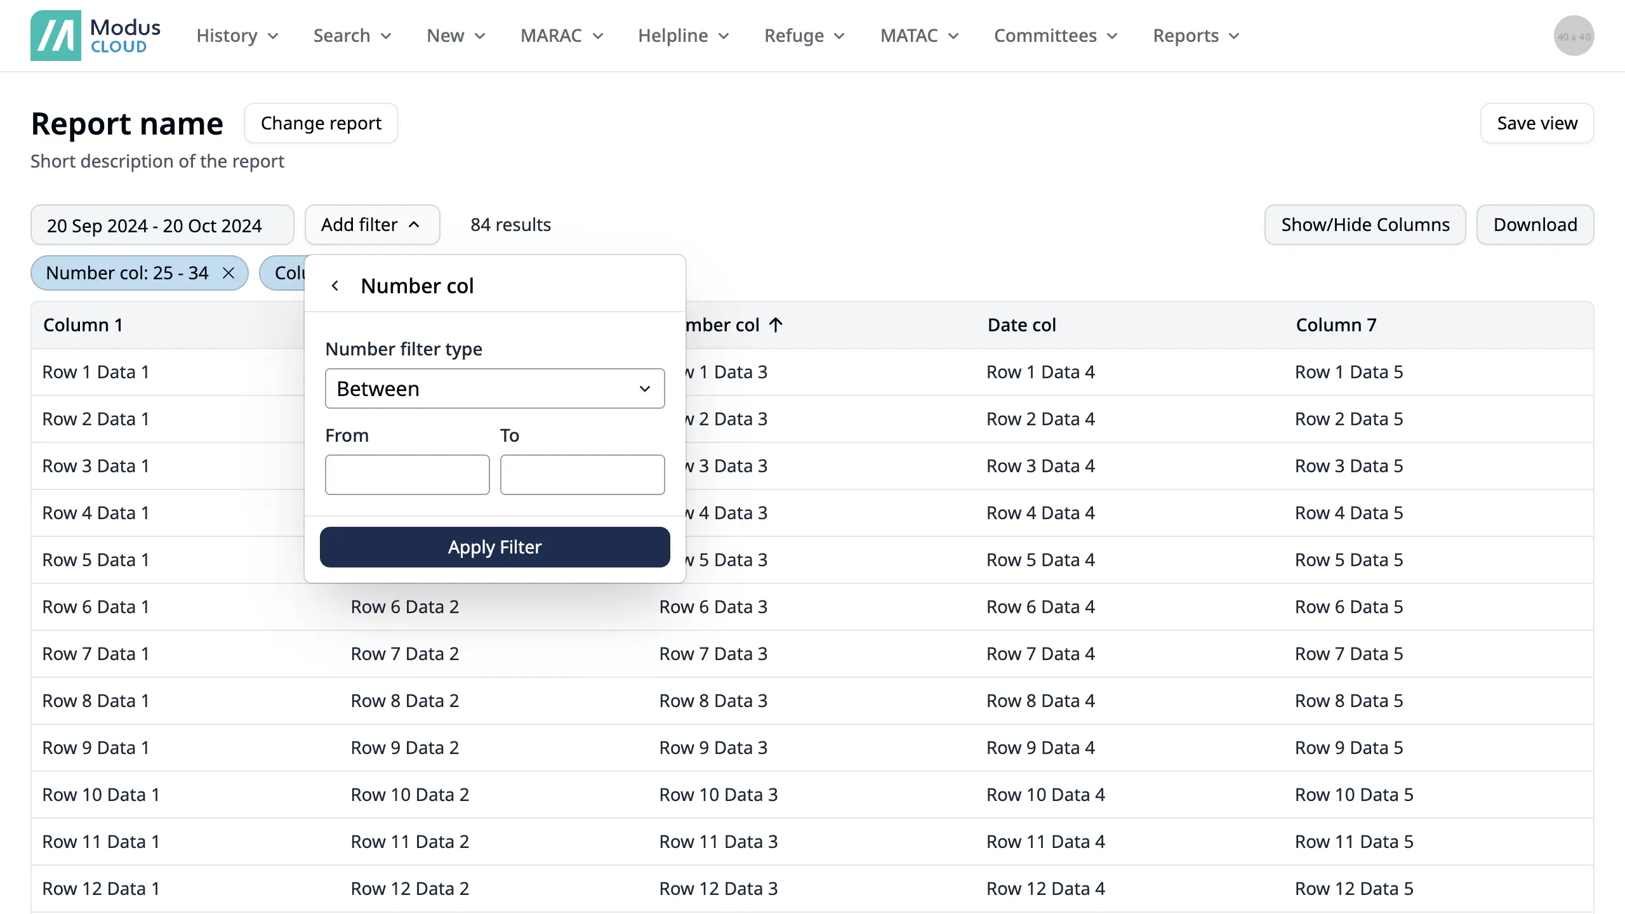The width and height of the screenshot is (1625, 914).
Task: Click the To number input field
Action: click(x=582, y=475)
